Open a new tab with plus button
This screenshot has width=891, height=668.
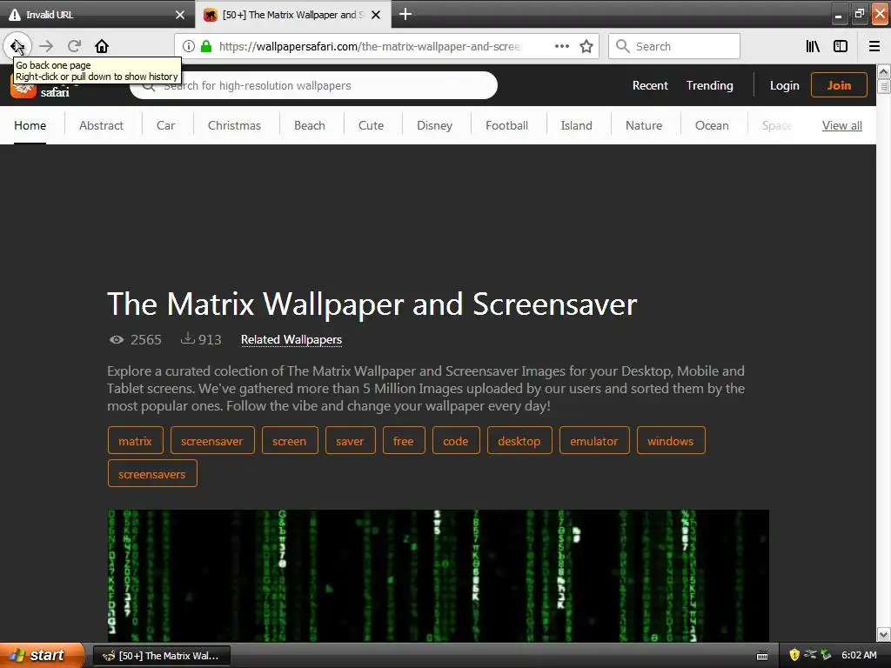405,14
